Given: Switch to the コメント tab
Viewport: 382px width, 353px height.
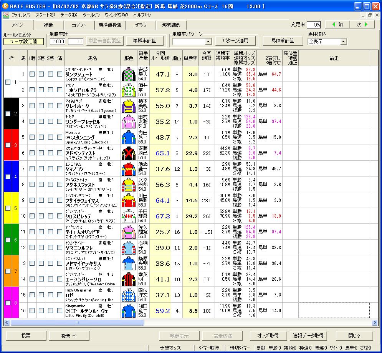Looking at the screenshot, I should [79, 25].
